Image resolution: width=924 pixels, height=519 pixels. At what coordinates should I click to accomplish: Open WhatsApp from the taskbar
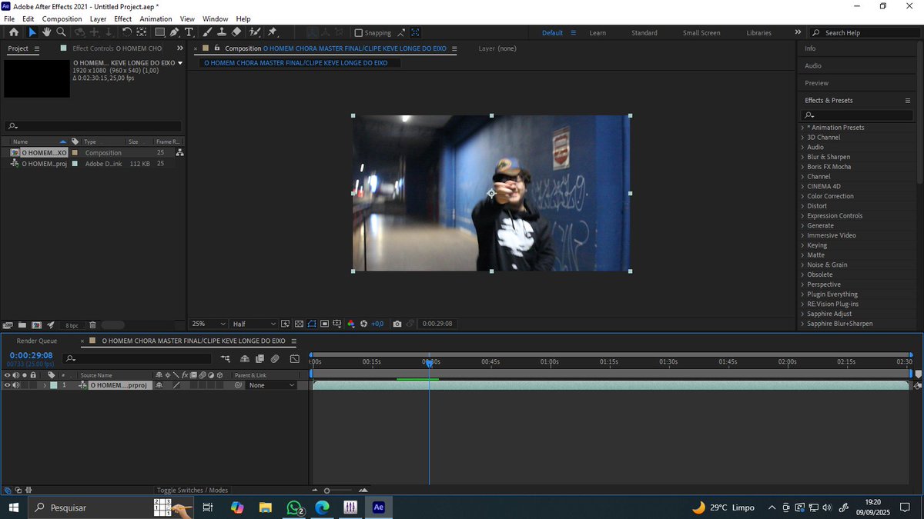coord(295,507)
